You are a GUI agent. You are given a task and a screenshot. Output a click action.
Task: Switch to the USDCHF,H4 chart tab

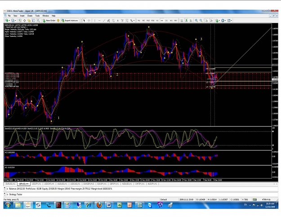pos(49,184)
